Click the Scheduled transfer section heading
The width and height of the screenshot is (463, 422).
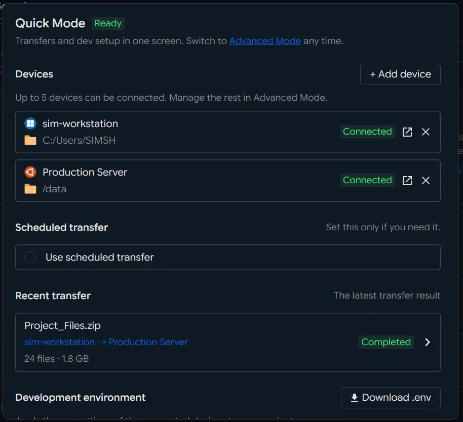tap(61, 227)
